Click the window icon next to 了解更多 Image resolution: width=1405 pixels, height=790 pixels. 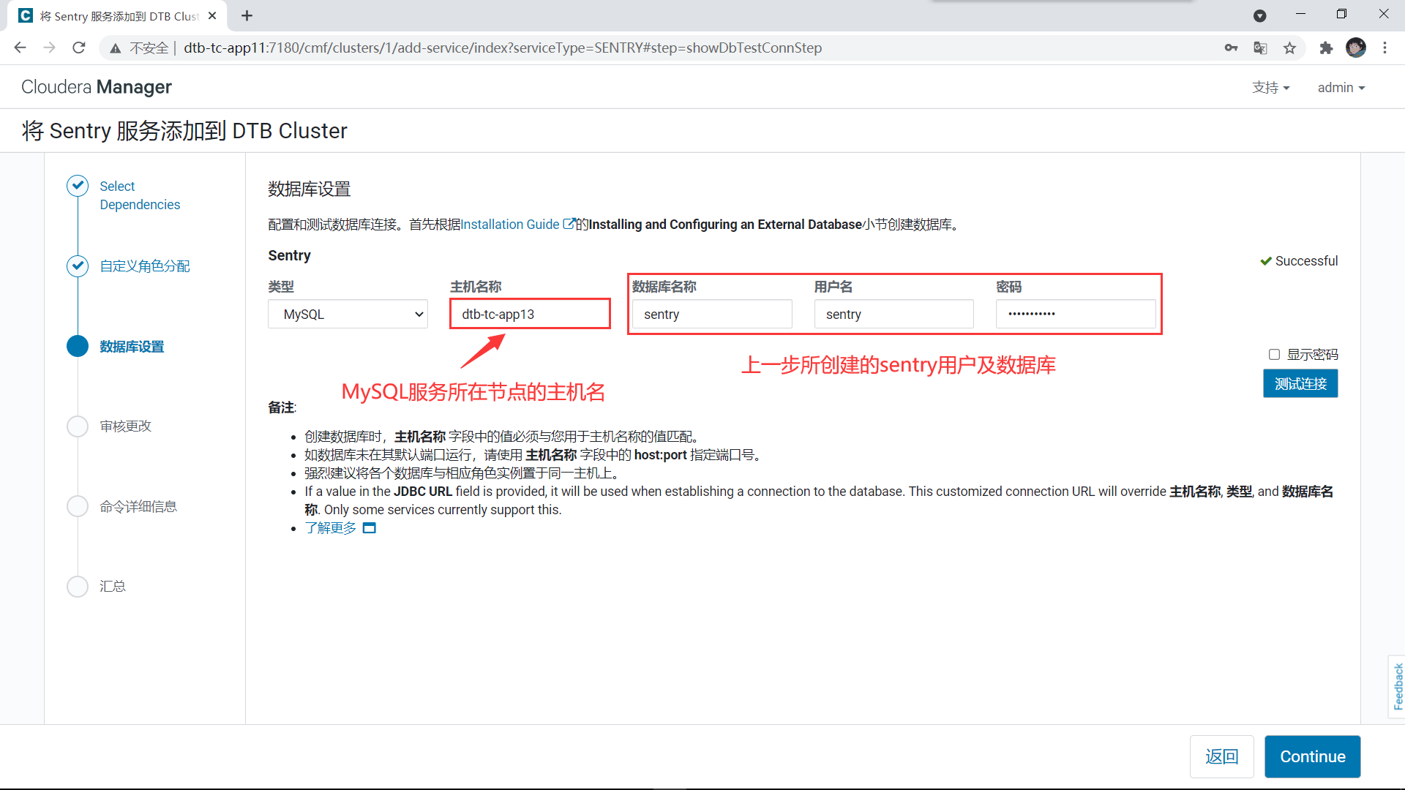[370, 528]
